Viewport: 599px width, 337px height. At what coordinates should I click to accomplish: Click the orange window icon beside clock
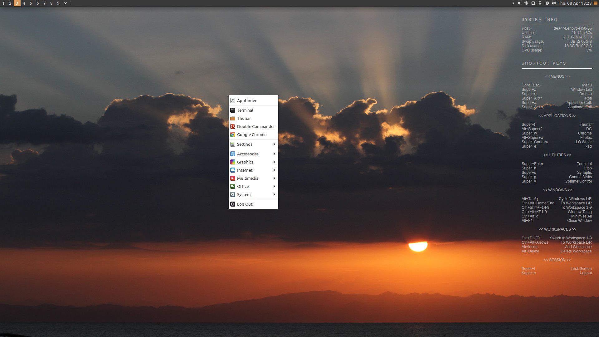(x=595, y=3)
